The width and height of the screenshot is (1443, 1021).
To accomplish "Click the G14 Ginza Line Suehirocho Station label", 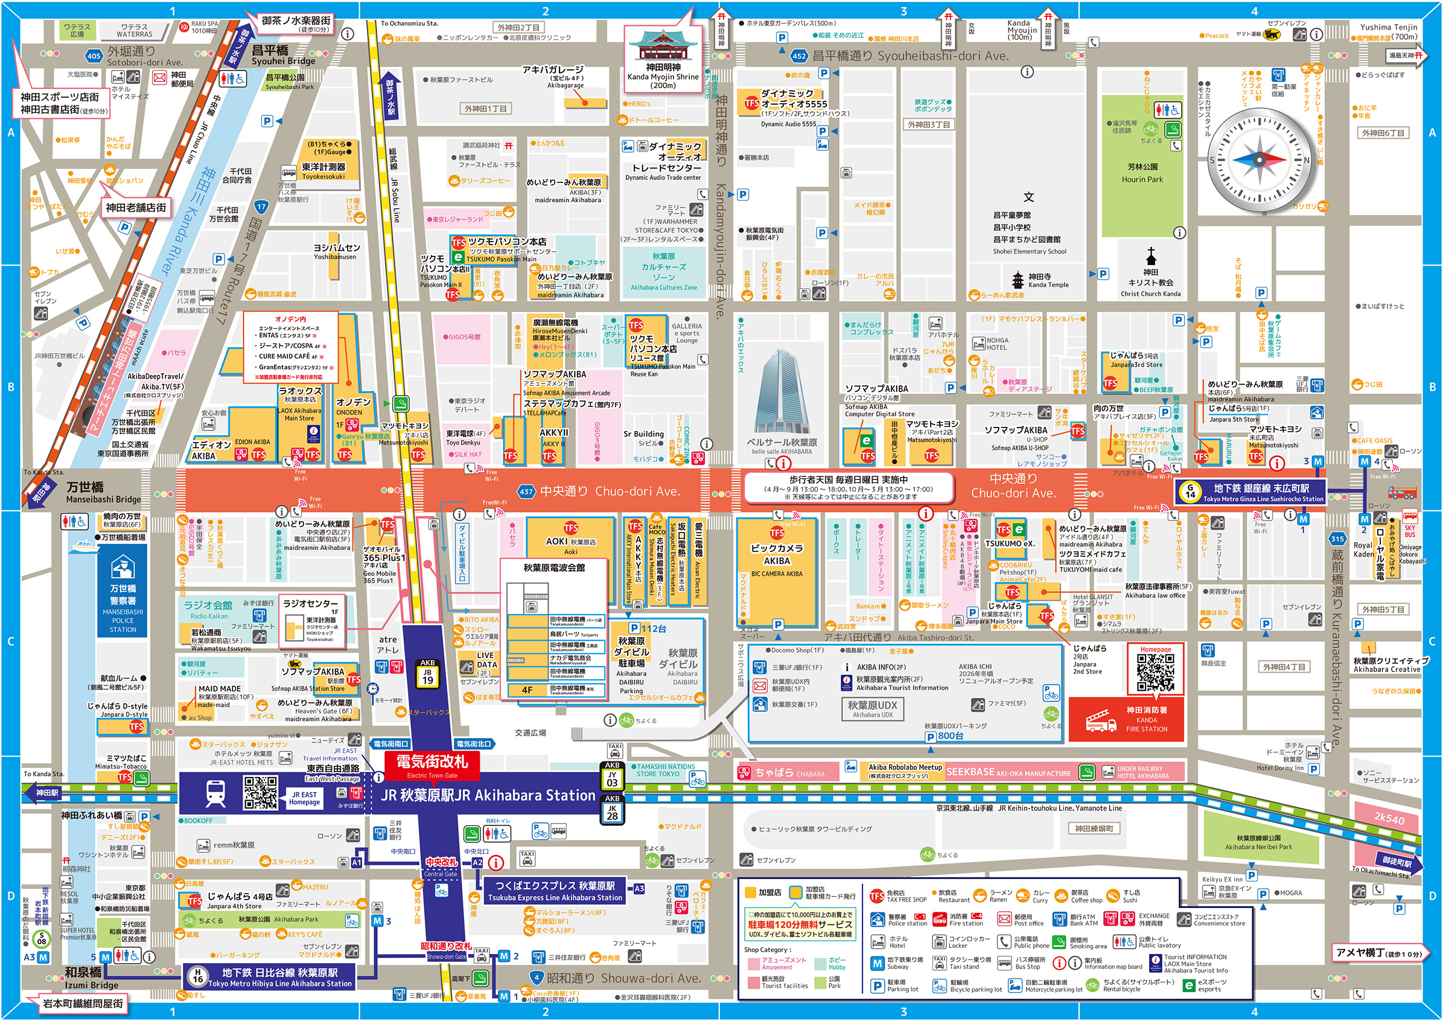I will click(1250, 492).
